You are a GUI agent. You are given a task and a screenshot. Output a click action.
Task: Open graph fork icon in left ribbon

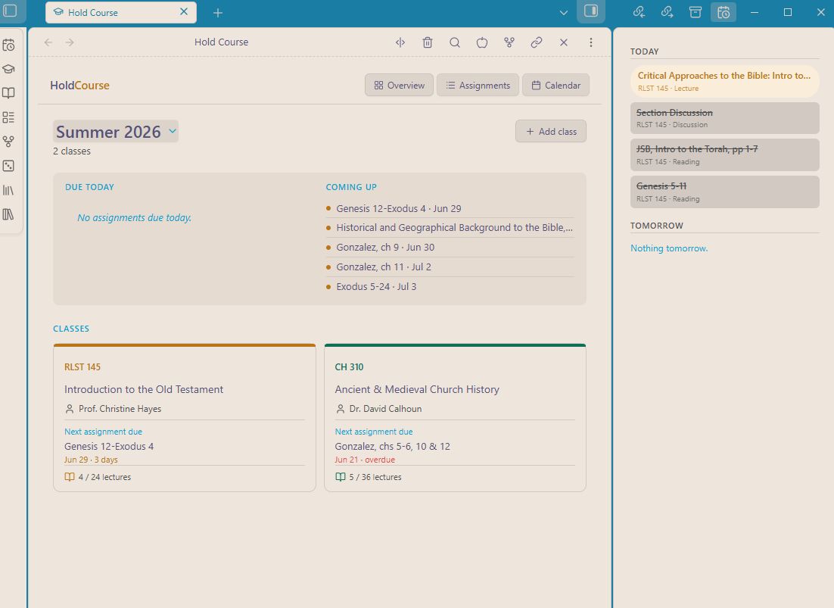click(8, 142)
